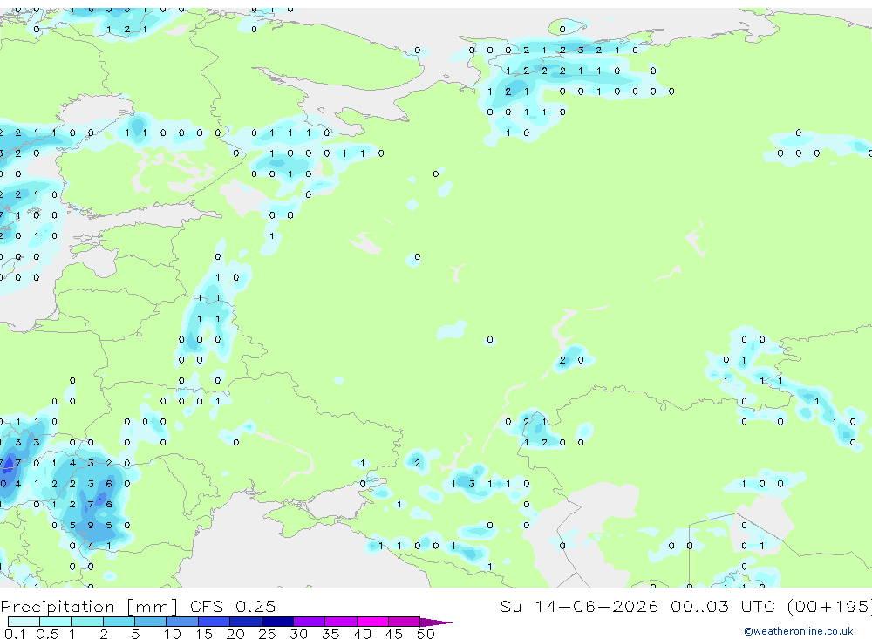Click the 50+ arrow tip of legend
The image size is (872, 639).
(436, 622)
